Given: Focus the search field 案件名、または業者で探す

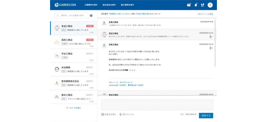Looking at the screenshot, I should (x=71, y=15).
